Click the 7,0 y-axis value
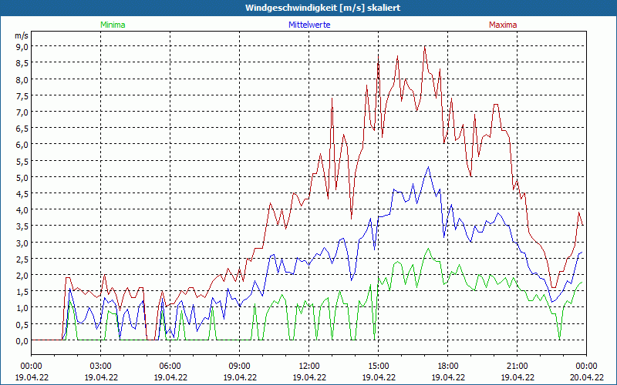The height and width of the screenshot is (385, 617). point(22,112)
